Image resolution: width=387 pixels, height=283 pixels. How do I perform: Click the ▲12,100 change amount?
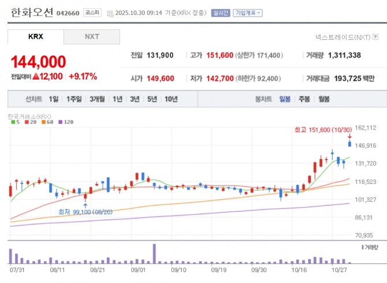pyautogui.click(x=47, y=77)
